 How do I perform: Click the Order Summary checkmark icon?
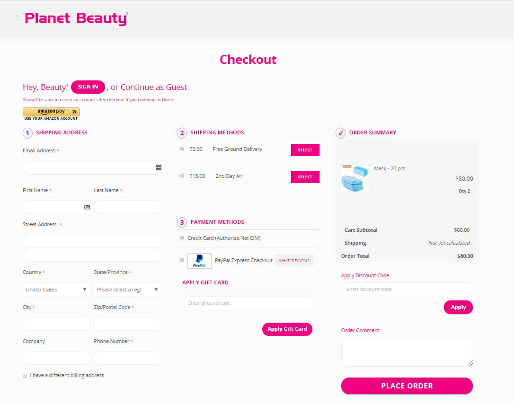coord(341,132)
